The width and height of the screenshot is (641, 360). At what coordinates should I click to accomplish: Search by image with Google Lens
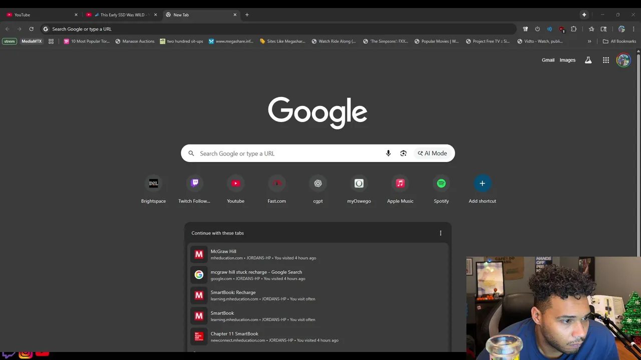pyautogui.click(x=403, y=153)
